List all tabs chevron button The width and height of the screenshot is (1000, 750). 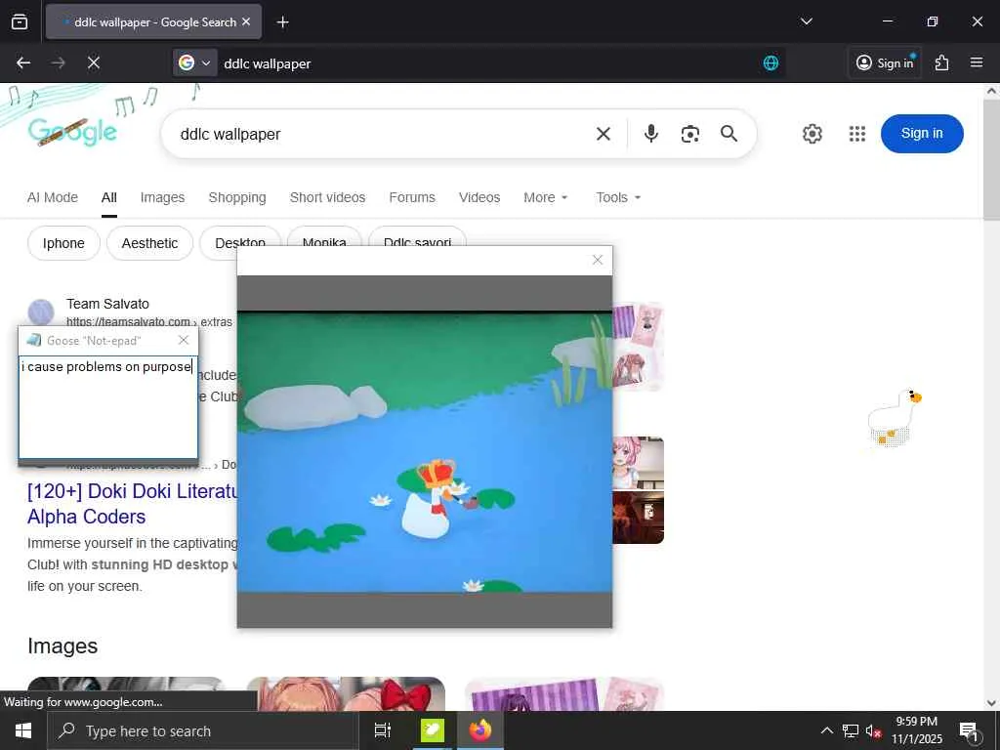pos(806,21)
